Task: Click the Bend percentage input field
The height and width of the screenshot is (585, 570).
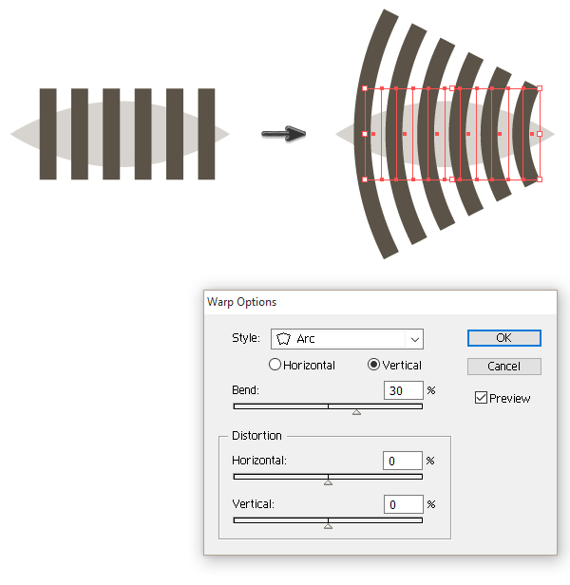Action: (x=403, y=390)
